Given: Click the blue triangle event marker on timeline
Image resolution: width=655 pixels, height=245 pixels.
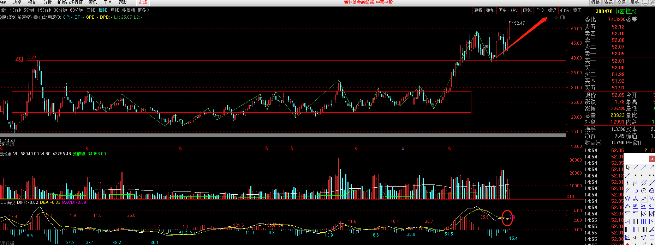Looking at the screenshot, I should pyautogui.click(x=403, y=149).
